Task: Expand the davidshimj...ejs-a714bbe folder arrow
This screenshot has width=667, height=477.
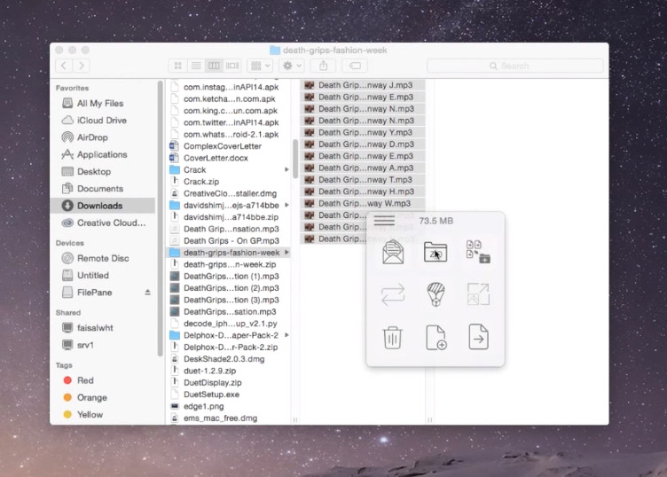Action: (x=286, y=205)
